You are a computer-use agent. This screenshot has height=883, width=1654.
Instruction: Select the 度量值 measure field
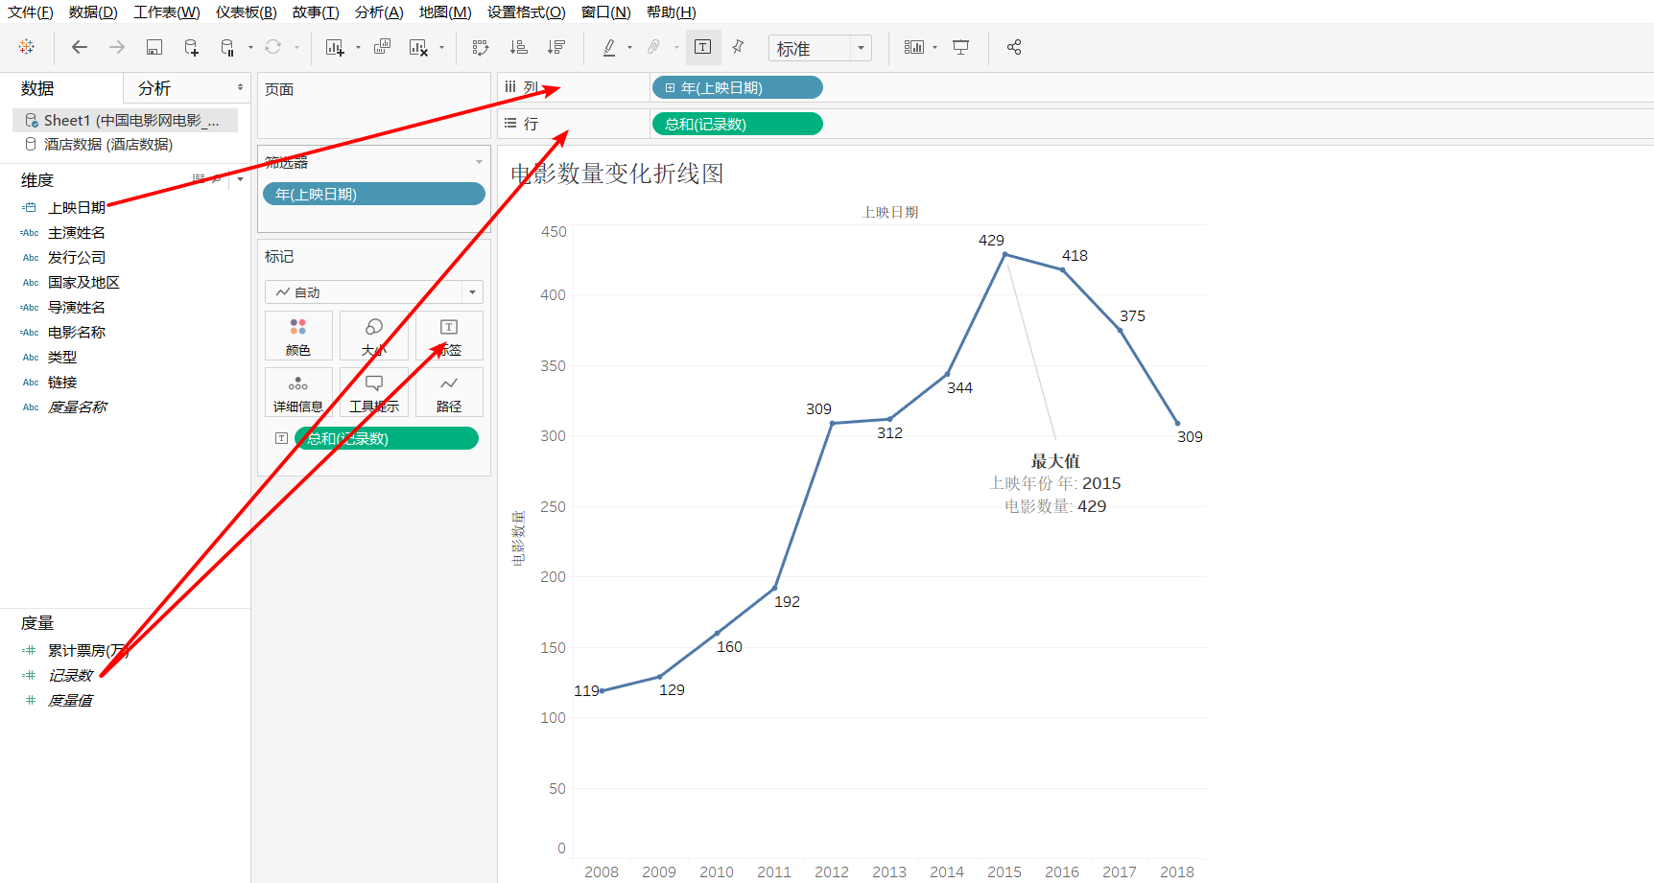coord(70,701)
